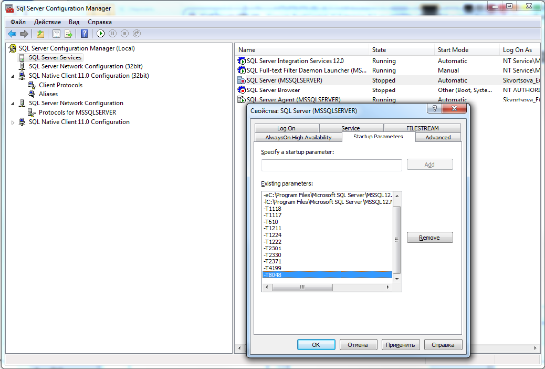Click the Properties toolbar icon
Image resolution: width=545 pixels, height=369 pixels.
(56, 34)
